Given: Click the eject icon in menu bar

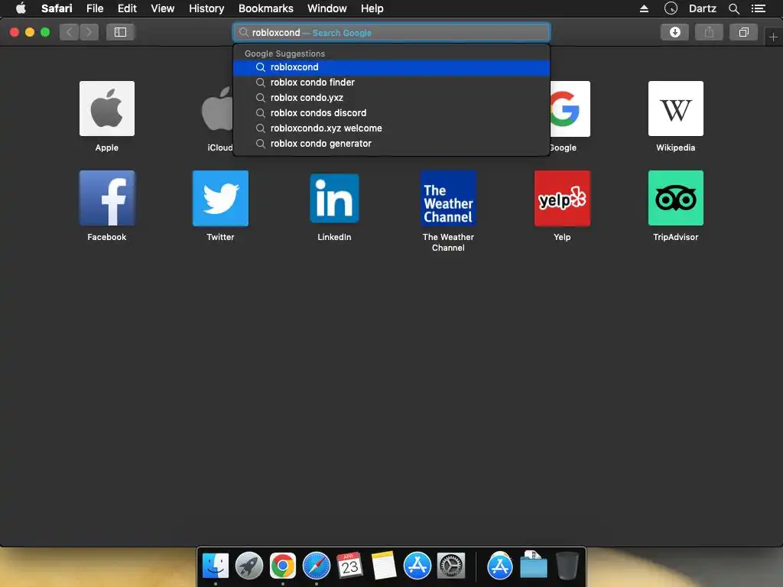Looking at the screenshot, I should [x=644, y=8].
